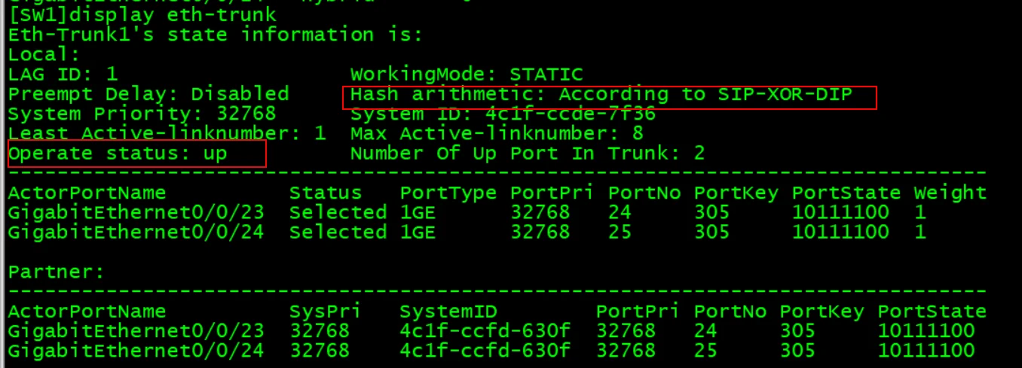Image resolution: width=1022 pixels, height=368 pixels.
Task: Click the 'Partner:' section label
Action: click(56, 272)
